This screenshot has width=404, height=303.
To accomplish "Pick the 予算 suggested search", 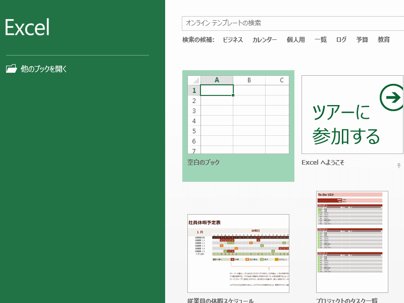I will click(x=362, y=40).
